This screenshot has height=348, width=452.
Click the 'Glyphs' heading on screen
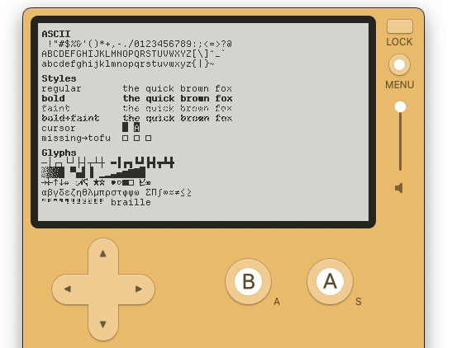pyautogui.click(x=59, y=153)
